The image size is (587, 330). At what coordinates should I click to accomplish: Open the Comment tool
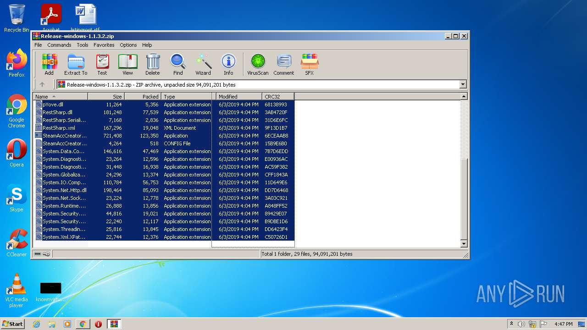pos(284,65)
